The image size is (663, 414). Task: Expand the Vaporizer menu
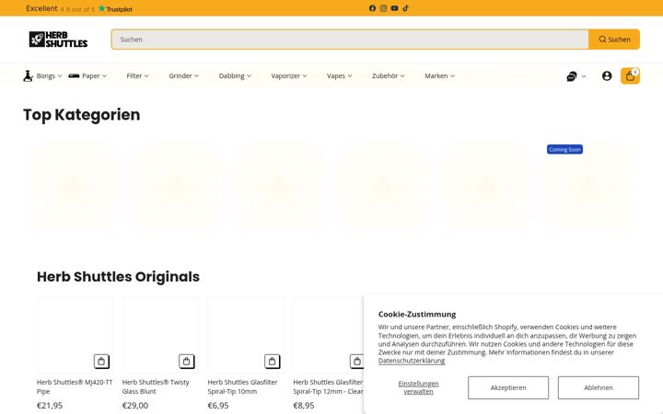tap(289, 75)
